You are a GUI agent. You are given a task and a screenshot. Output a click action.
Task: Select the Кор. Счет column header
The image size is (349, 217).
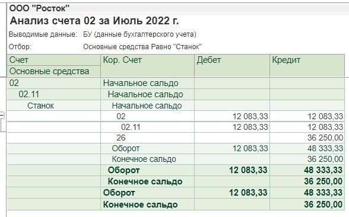point(147,65)
